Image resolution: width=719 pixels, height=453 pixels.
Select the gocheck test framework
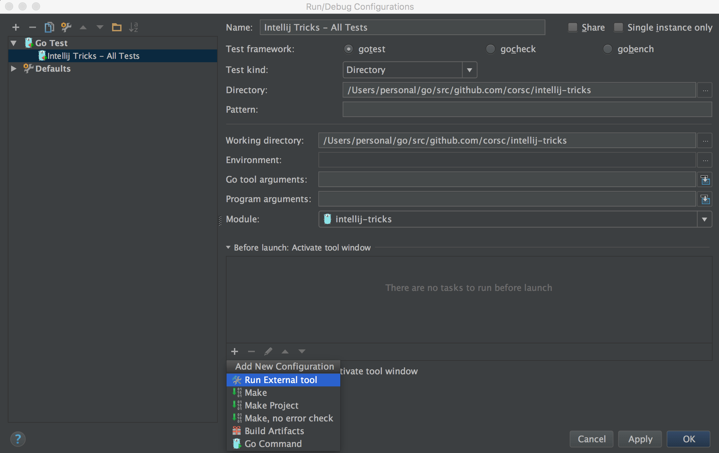coord(490,49)
